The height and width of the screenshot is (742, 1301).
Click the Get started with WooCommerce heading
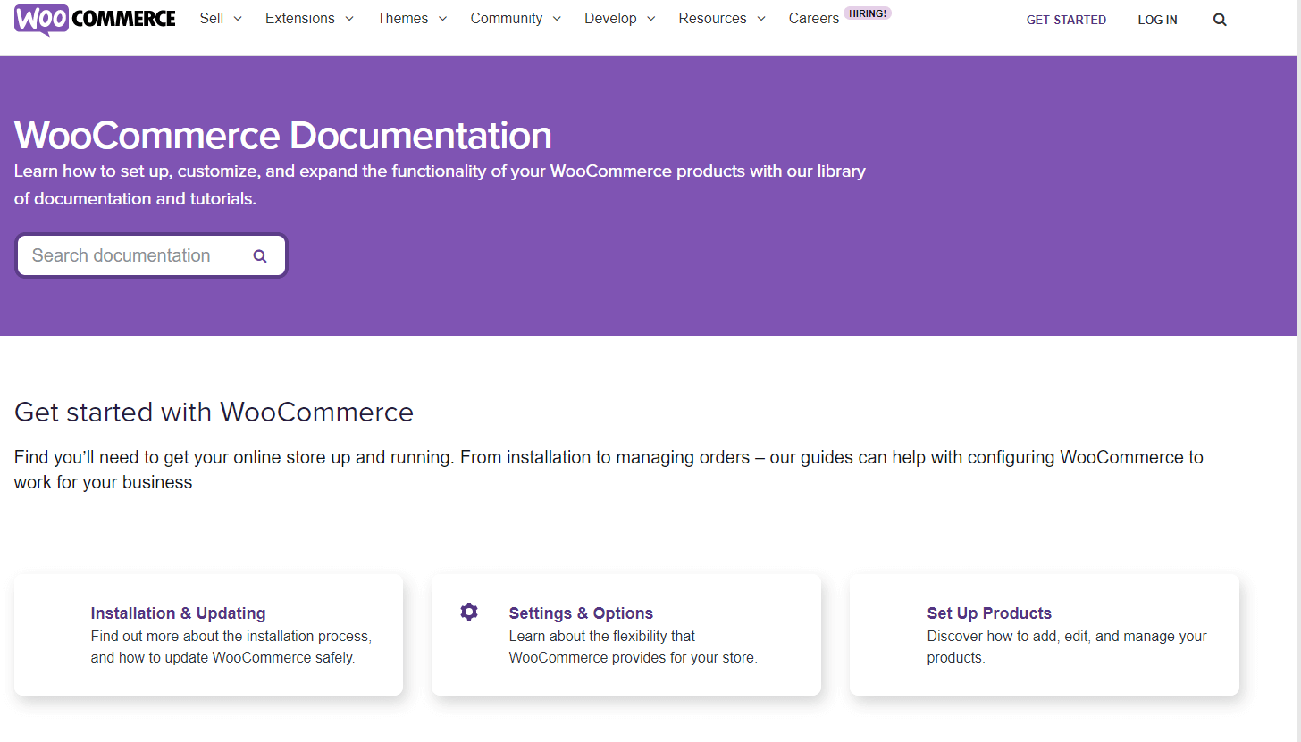point(214,413)
